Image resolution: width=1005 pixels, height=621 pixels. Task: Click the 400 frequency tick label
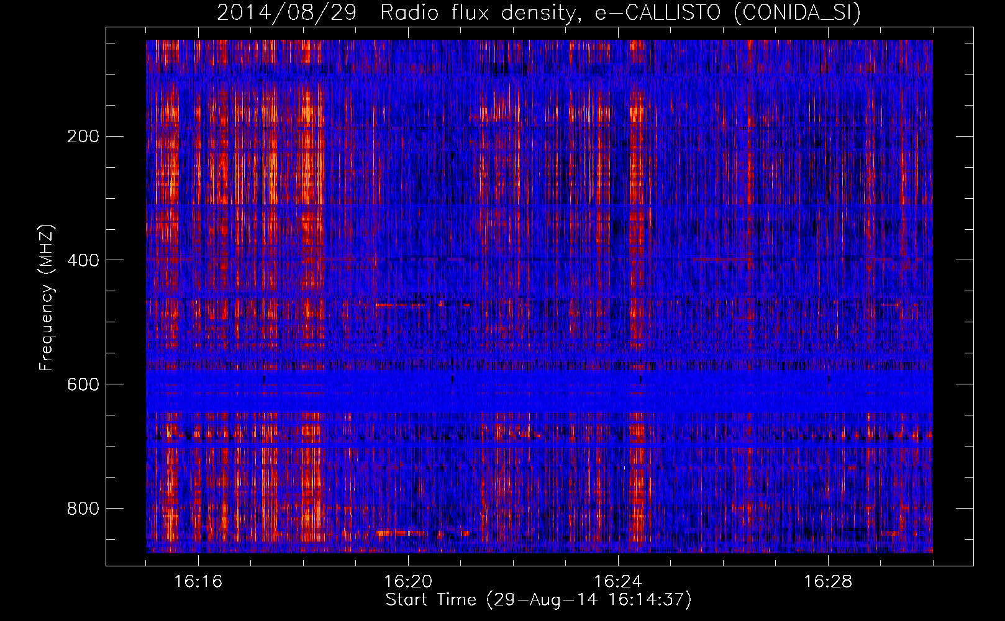[x=83, y=260]
